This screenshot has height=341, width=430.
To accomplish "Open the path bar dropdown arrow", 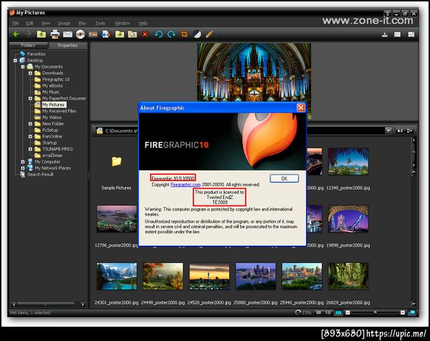I will (x=388, y=130).
